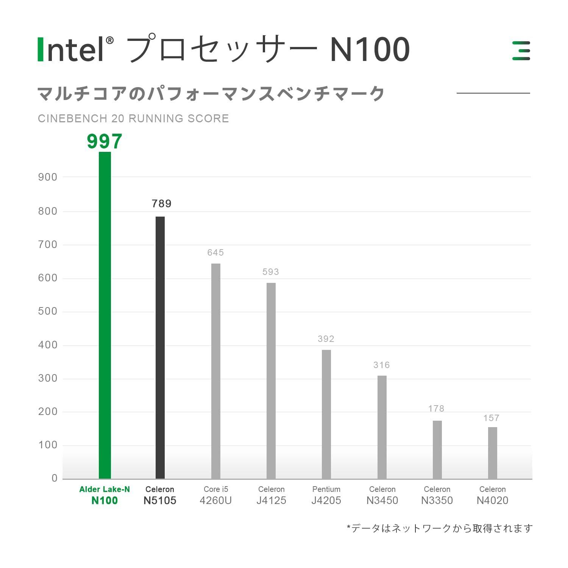
Task: Select the Celeron N3350 bar
Action: point(437,449)
